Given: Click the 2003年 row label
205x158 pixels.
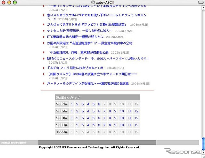Looking at the screenshot, I should (x=62, y=104).
